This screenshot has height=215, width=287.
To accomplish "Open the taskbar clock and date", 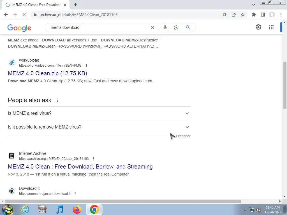I will [x=272, y=210].
